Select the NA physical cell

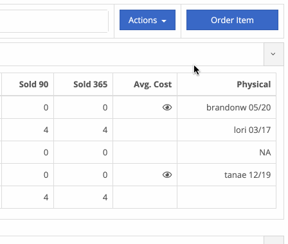click(x=226, y=152)
